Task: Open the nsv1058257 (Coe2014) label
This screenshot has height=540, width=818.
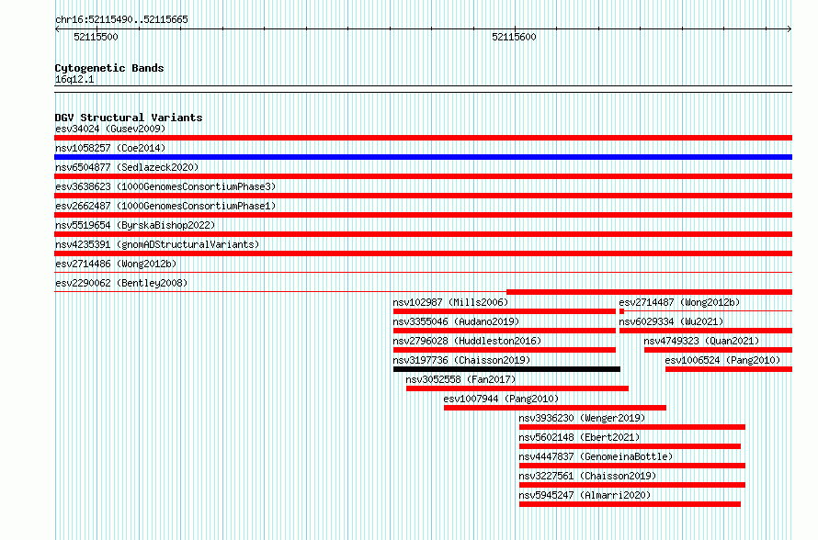Action: tap(110, 148)
